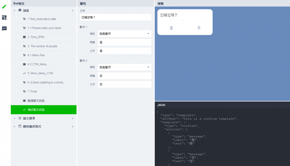The width and height of the screenshot is (290, 166).
Task: Open the 2. Time_BTM message
Action: coord(44,37)
